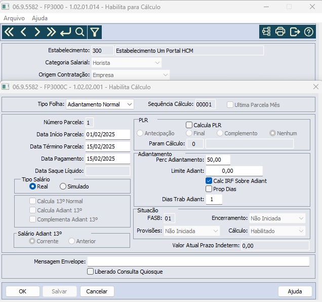Toggle Ultima Parcela Mês checkbox

(230, 105)
